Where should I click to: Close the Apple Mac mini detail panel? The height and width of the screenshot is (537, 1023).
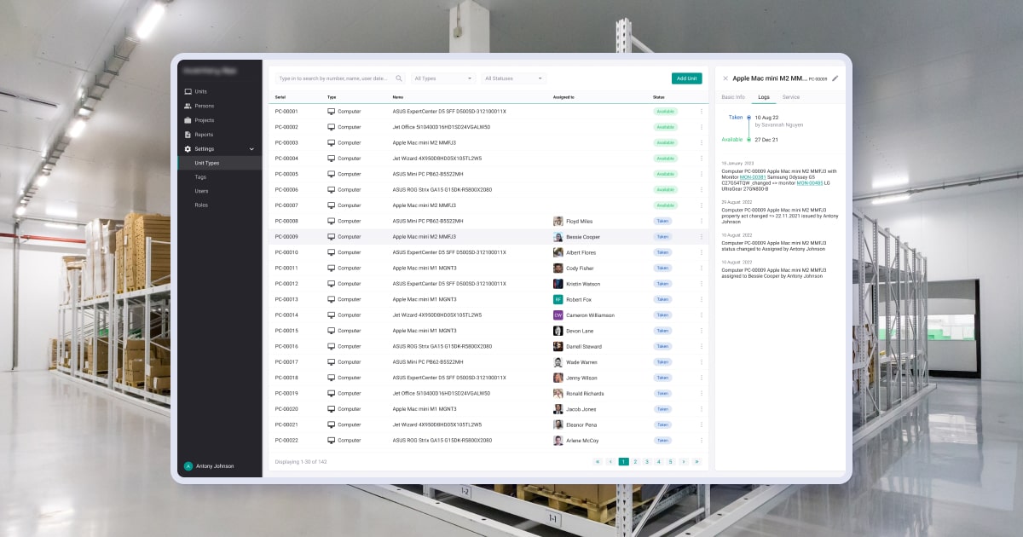(725, 78)
